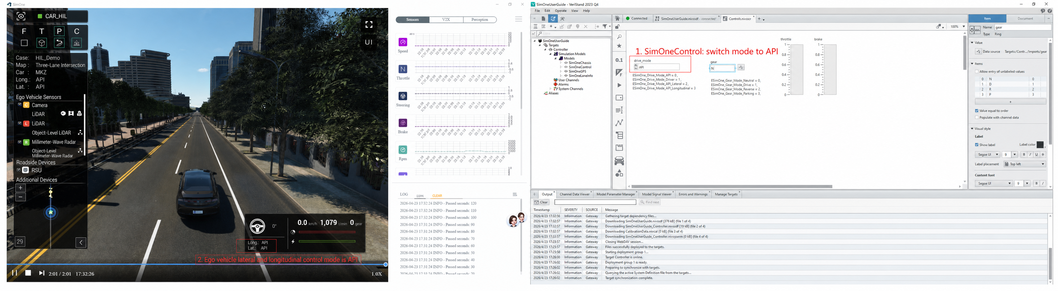Click the Steering chart icon
Image resolution: width=1058 pixels, height=291 pixels.
403,96
